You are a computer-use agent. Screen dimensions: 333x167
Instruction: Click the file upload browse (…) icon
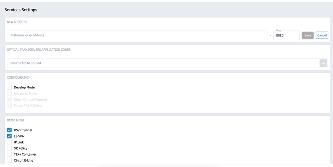pos(323,63)
